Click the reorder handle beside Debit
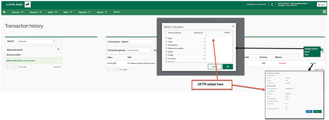Screen dimensions: 329x120 coord(167,52)
